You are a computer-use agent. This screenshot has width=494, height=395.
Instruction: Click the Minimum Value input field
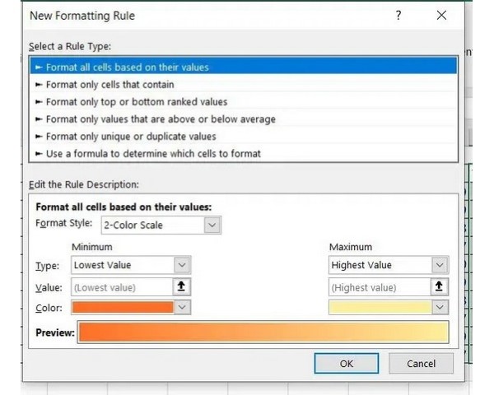click(x=121, y=287)
